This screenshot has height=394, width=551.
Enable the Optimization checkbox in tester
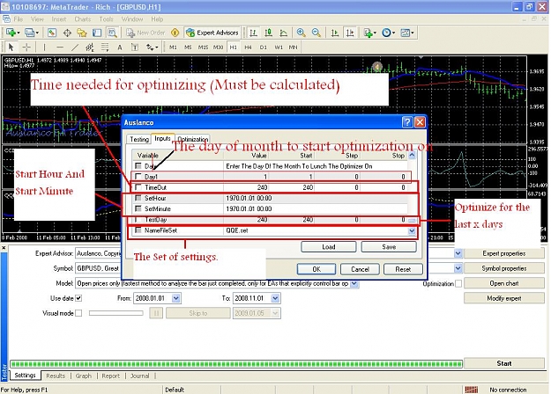pos(458,283)
